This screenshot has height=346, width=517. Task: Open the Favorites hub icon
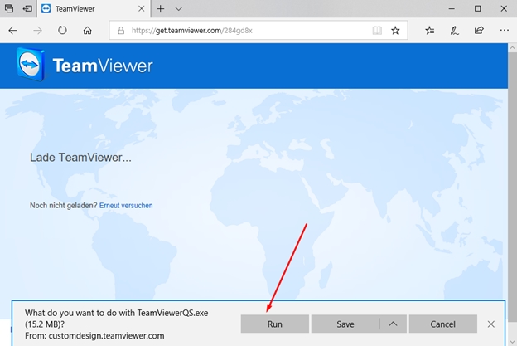[x=430, y=31]
